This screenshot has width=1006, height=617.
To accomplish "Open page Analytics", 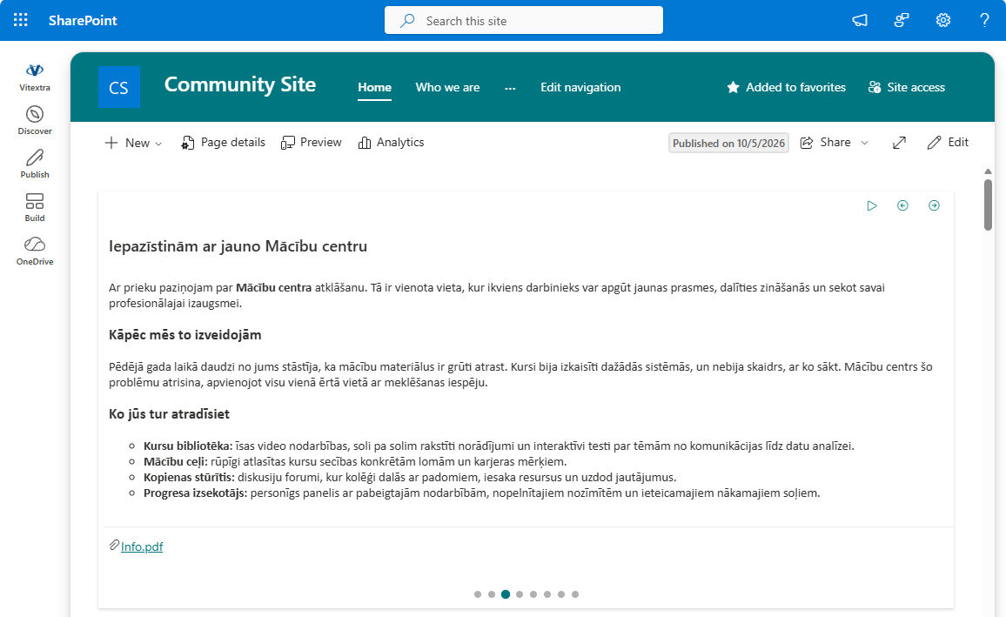I will click(391, 143).
